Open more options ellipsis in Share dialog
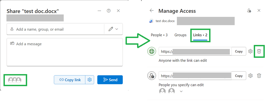268x103 pixels. (x=99, y=11)
